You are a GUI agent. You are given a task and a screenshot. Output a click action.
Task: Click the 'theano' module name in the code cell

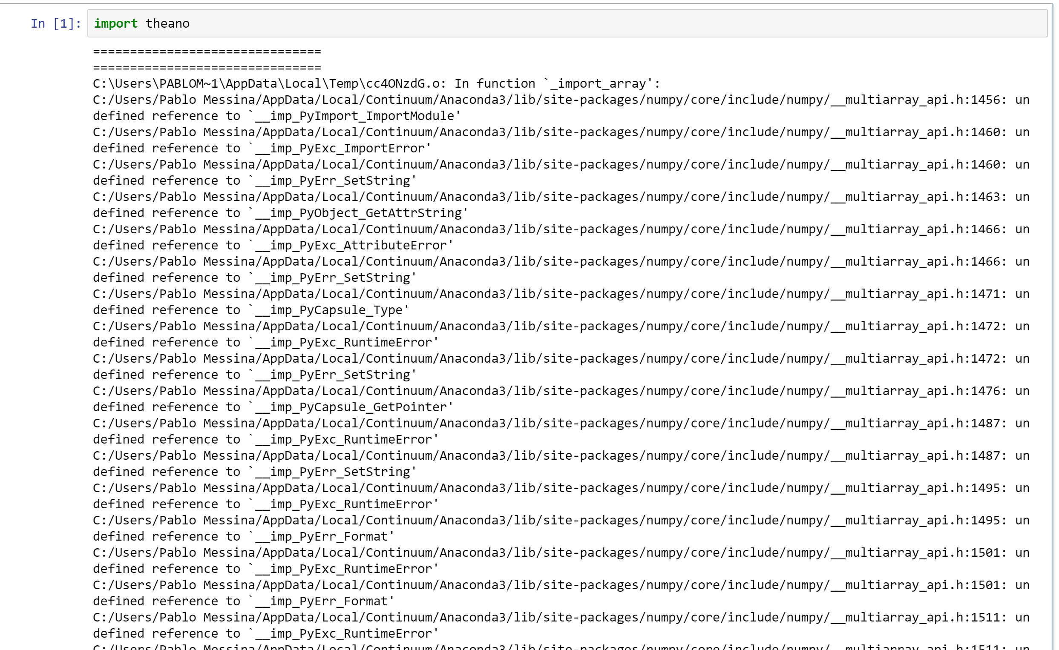[167, 23]
